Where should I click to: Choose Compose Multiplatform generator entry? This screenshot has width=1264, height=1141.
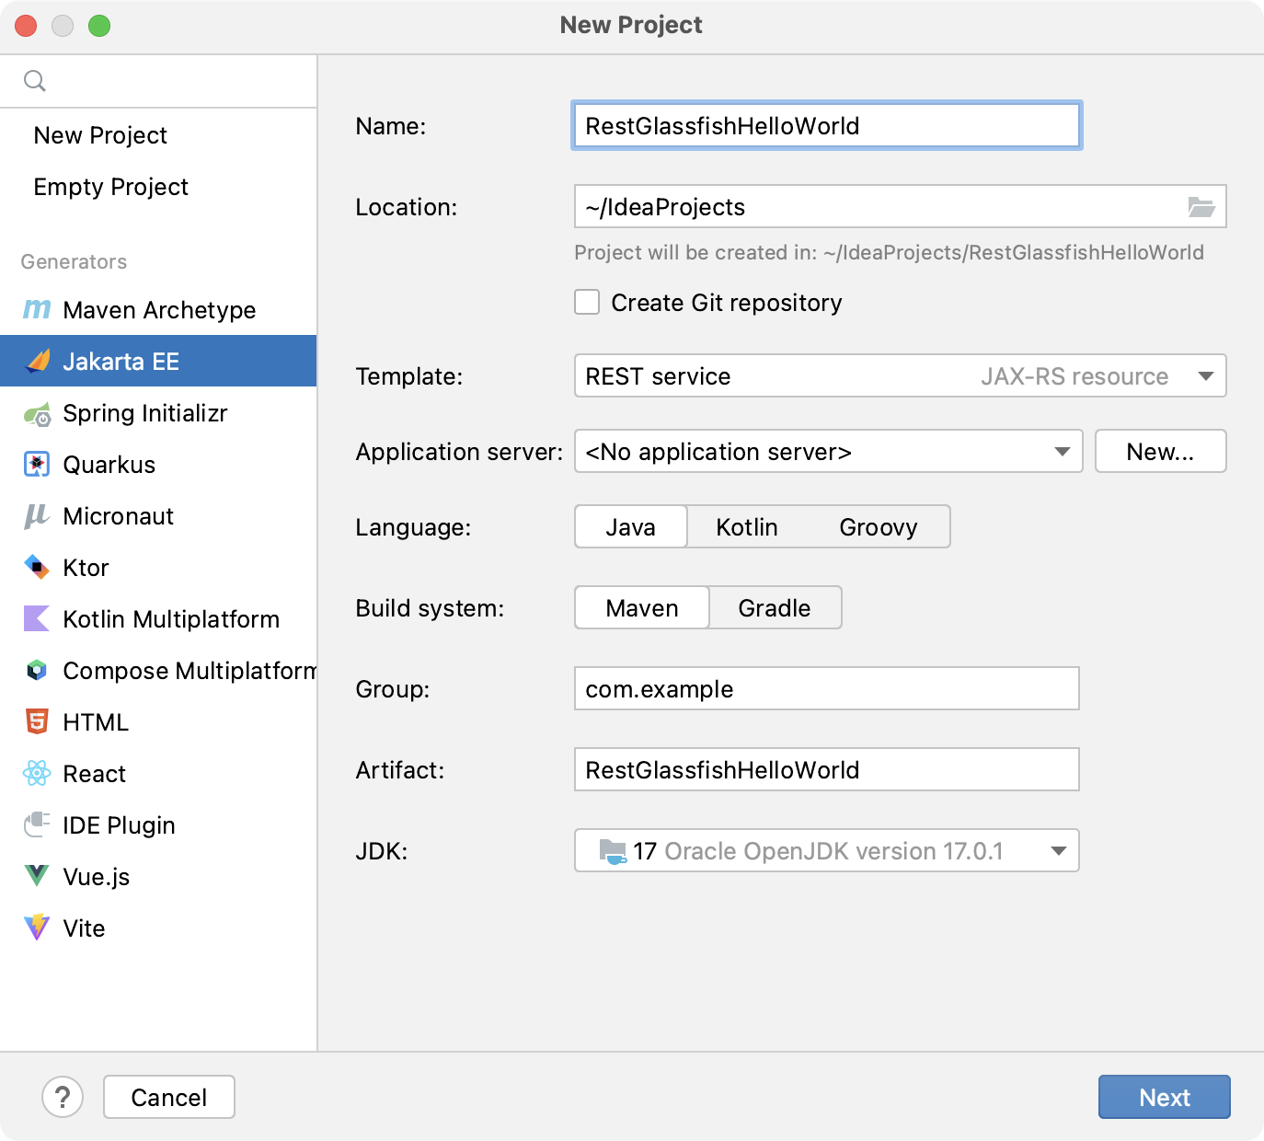click(x=158, y=671)
